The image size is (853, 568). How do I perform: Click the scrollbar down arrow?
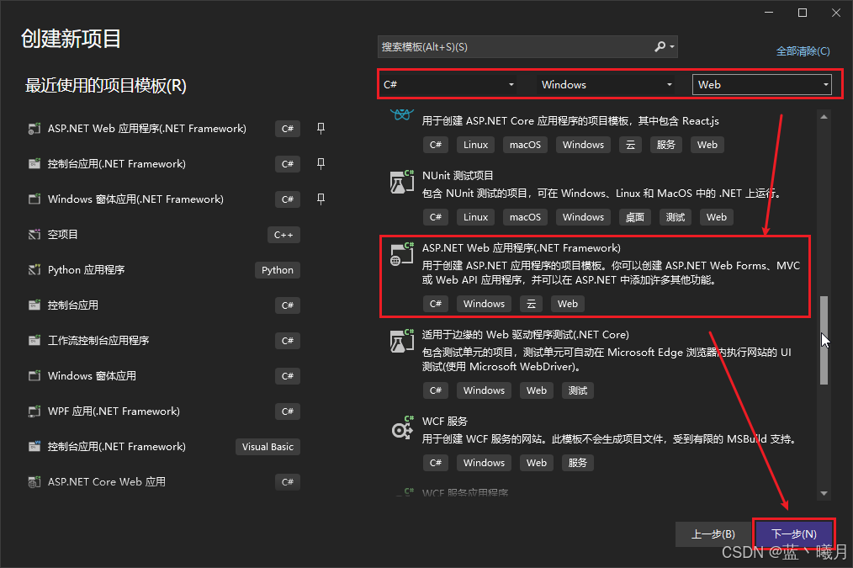824,493
